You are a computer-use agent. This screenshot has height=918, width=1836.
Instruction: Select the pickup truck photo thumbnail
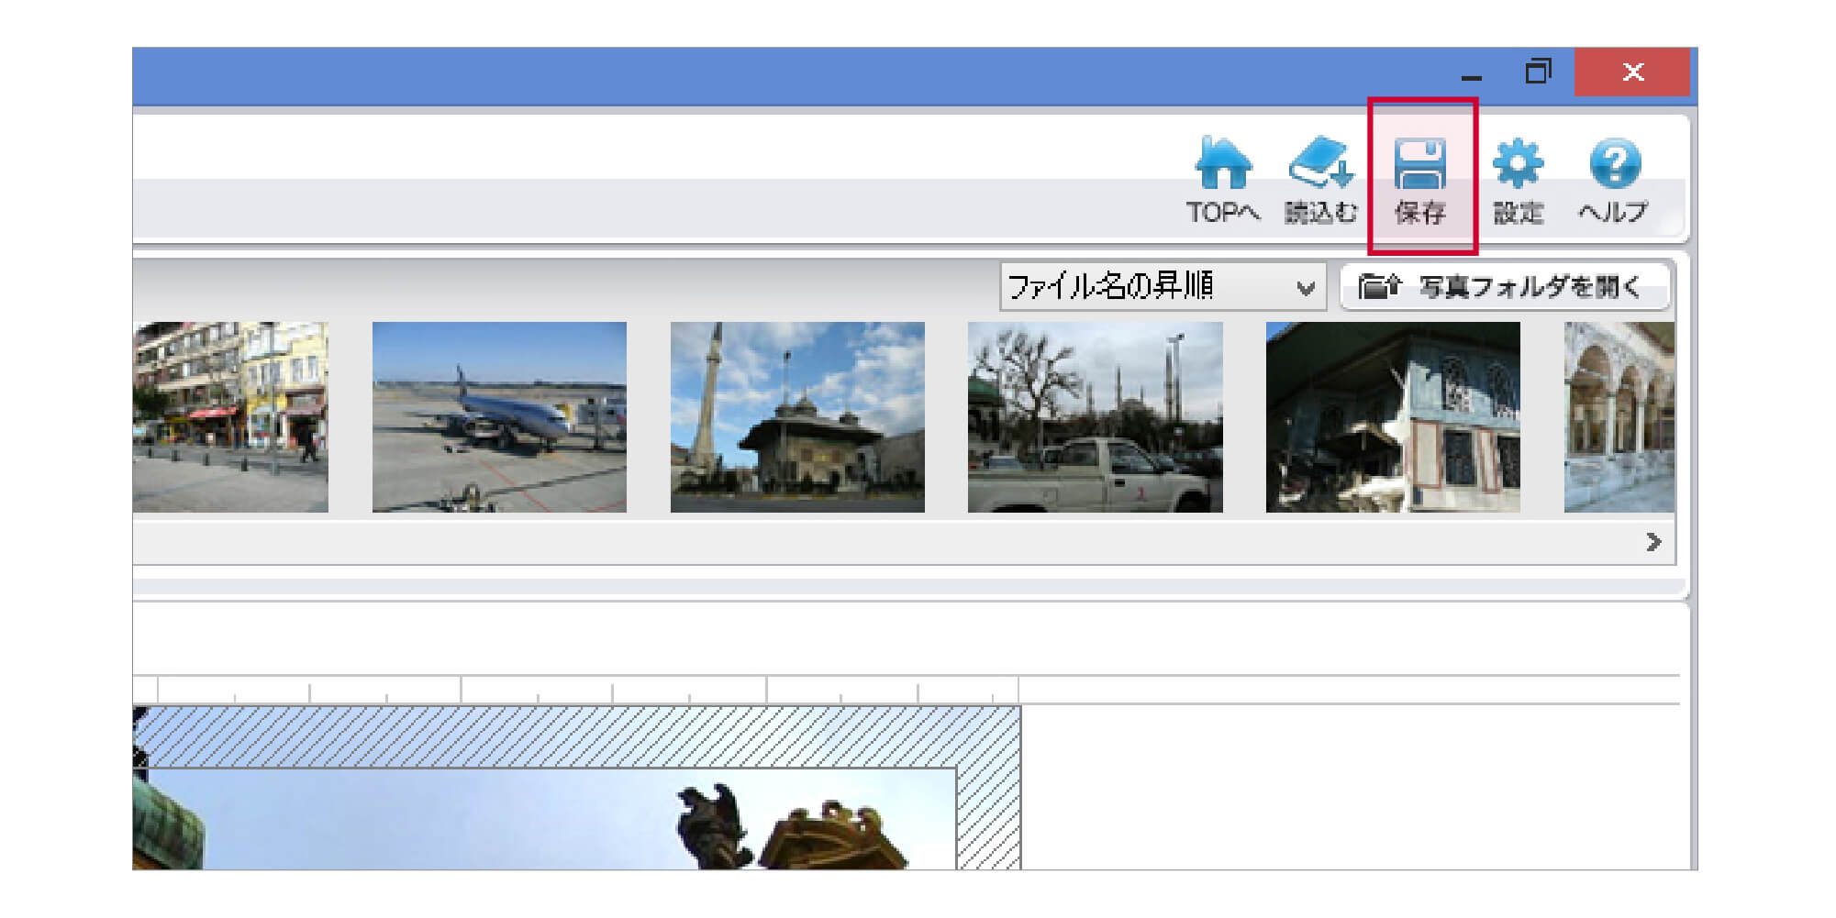1095,416
